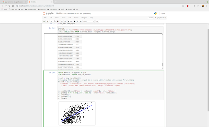Click the Jupyter logo

48,13
